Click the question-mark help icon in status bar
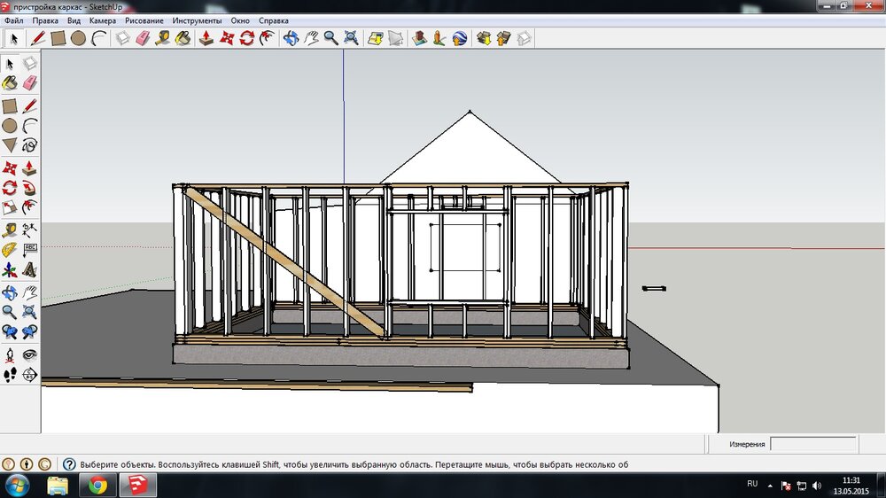 [68, 463]
